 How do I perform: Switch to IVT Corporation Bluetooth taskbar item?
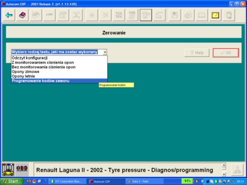(x=67, y=182)
